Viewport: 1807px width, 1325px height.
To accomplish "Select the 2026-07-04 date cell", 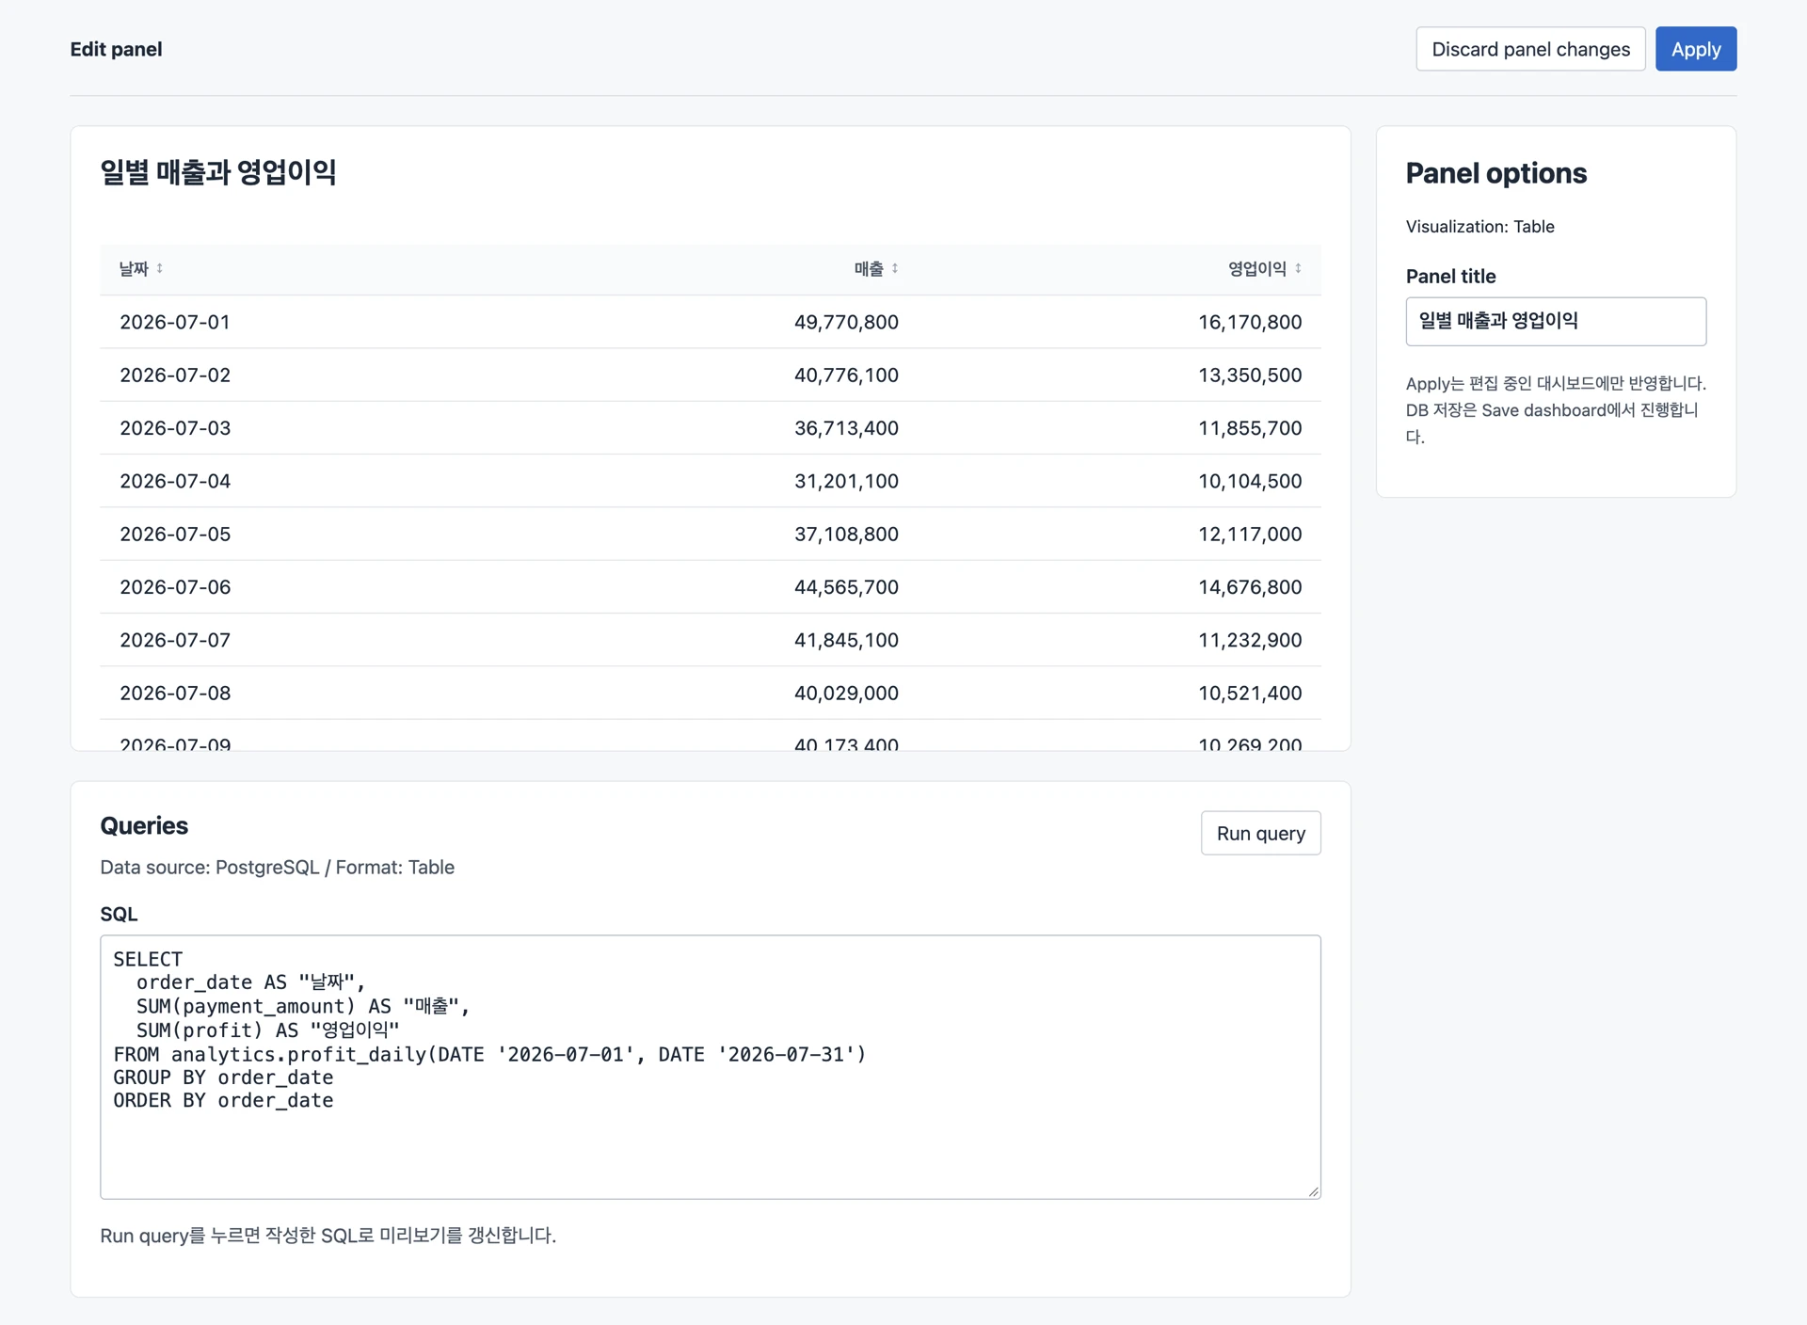I will pyautogui.click(x=175, y=482).
